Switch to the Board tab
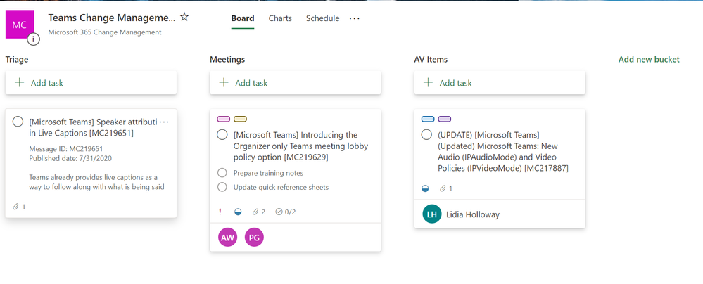This screenshot has height=284, width=703. [x=243, y=18]
